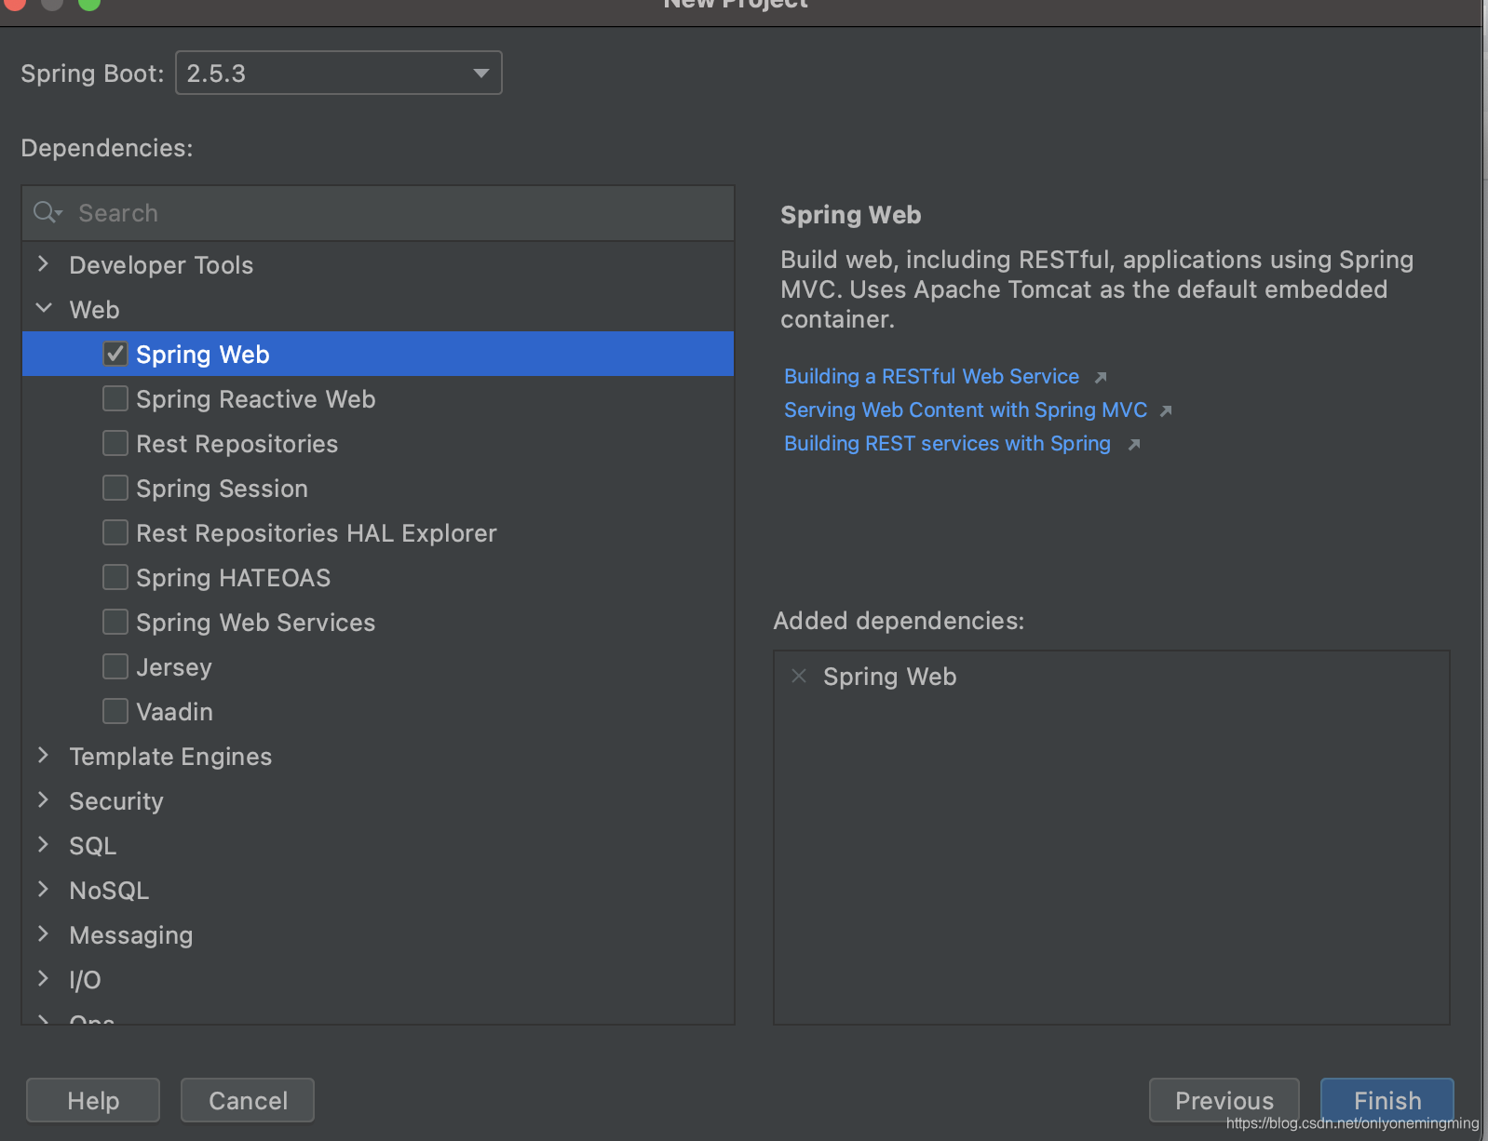The width and height of the screenshot is (1488, 1141).
Task: Enable the Spring HATEOAS checkbox
Action: click(115, 577)
